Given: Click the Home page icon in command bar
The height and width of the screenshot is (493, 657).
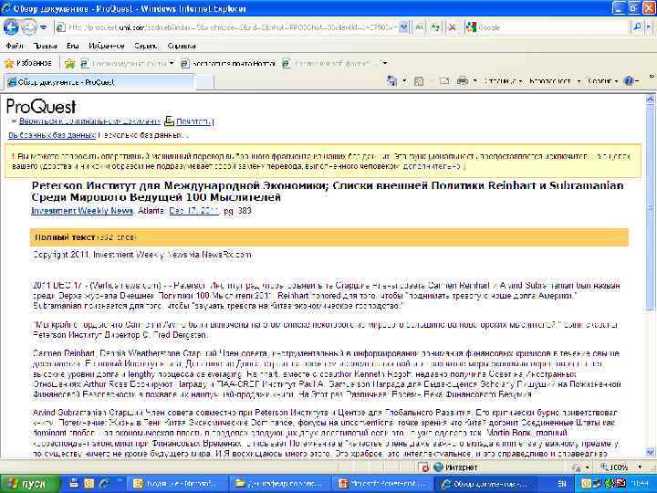Looking at the screenshot, I should 392,80.
